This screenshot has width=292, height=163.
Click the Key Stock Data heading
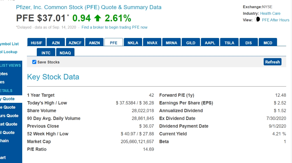[x=53, y=77]
